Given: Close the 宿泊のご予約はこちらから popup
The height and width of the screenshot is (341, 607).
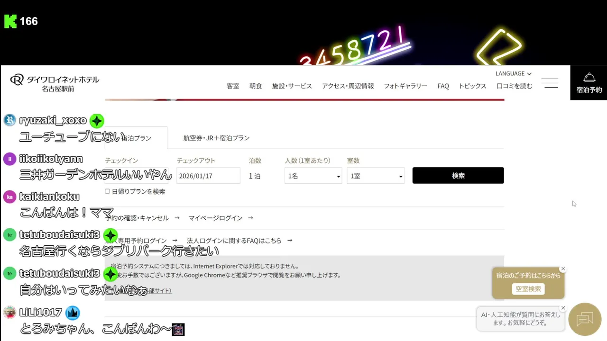Looking at the screenshot, I should (563, 269).
